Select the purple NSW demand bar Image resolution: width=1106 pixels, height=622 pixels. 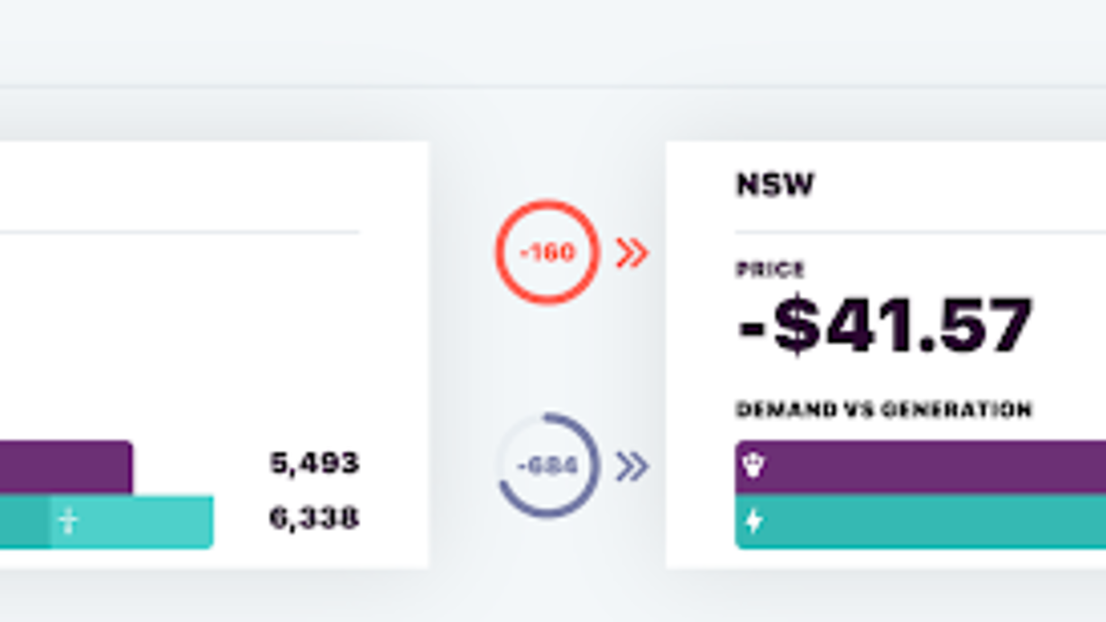pos(920,467)
